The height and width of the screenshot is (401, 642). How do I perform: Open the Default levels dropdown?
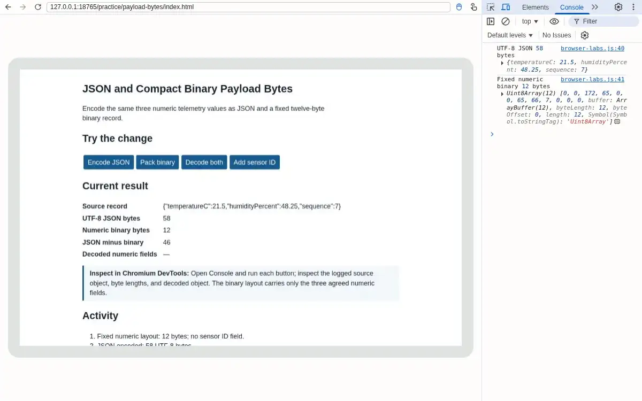pos(510,35)
